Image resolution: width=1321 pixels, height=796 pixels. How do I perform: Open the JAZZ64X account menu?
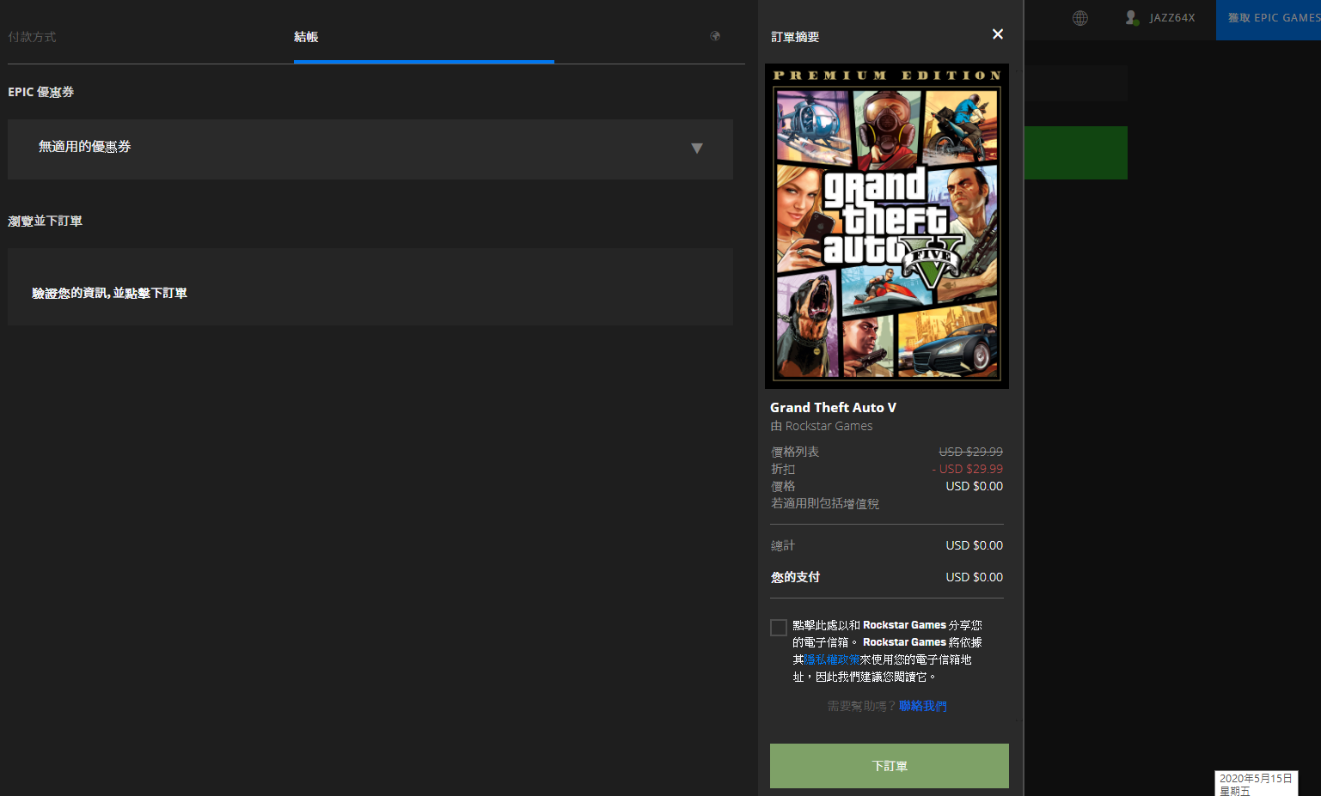tap(1171, 18)
